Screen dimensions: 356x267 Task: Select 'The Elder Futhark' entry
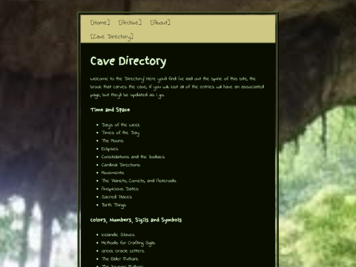[x=120, y=259]
